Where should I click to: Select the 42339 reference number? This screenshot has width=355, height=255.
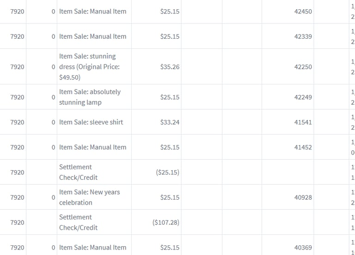coord(303,36)
